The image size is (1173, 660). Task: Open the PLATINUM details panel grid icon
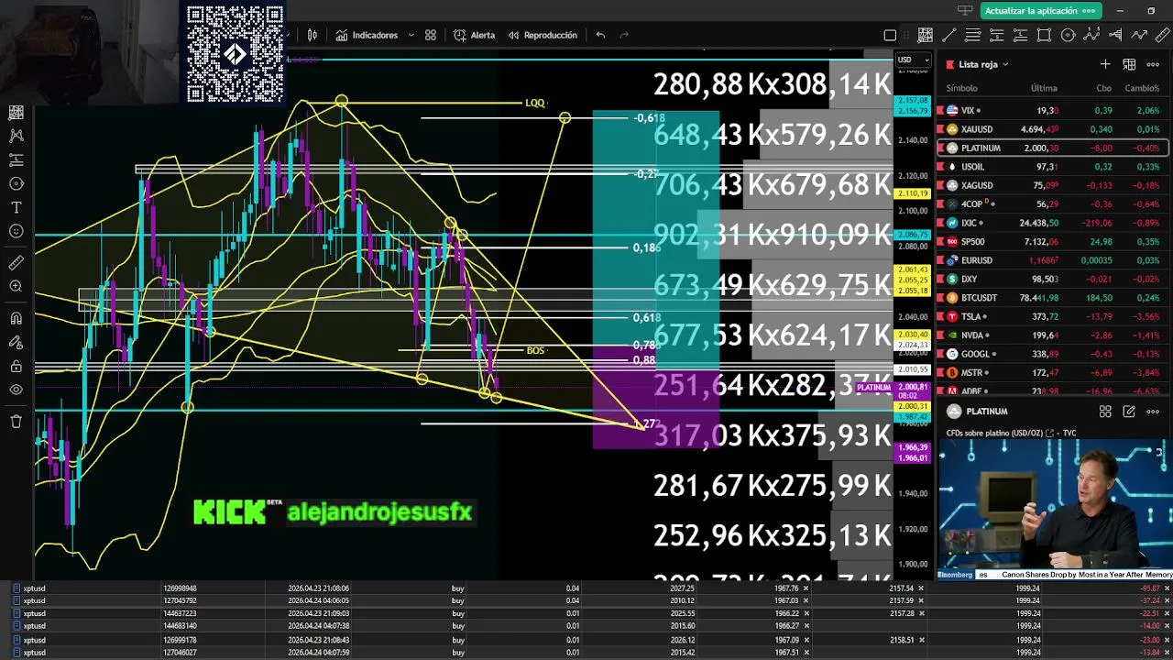click(1105, 412)
